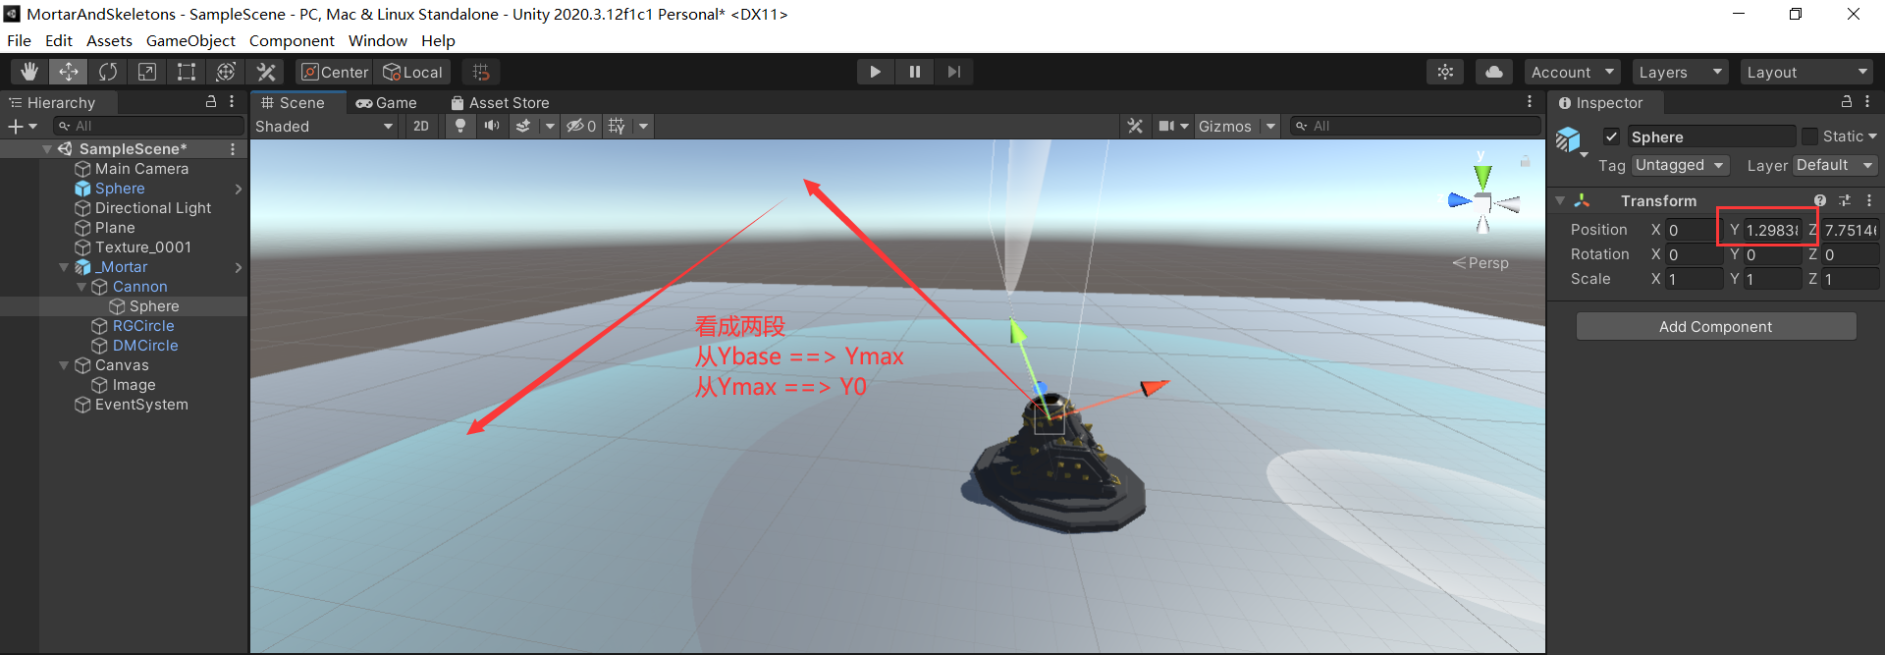This screenshot has width=1885, height=655.
Task: Select the Move tool
Action: coord(69,72)
